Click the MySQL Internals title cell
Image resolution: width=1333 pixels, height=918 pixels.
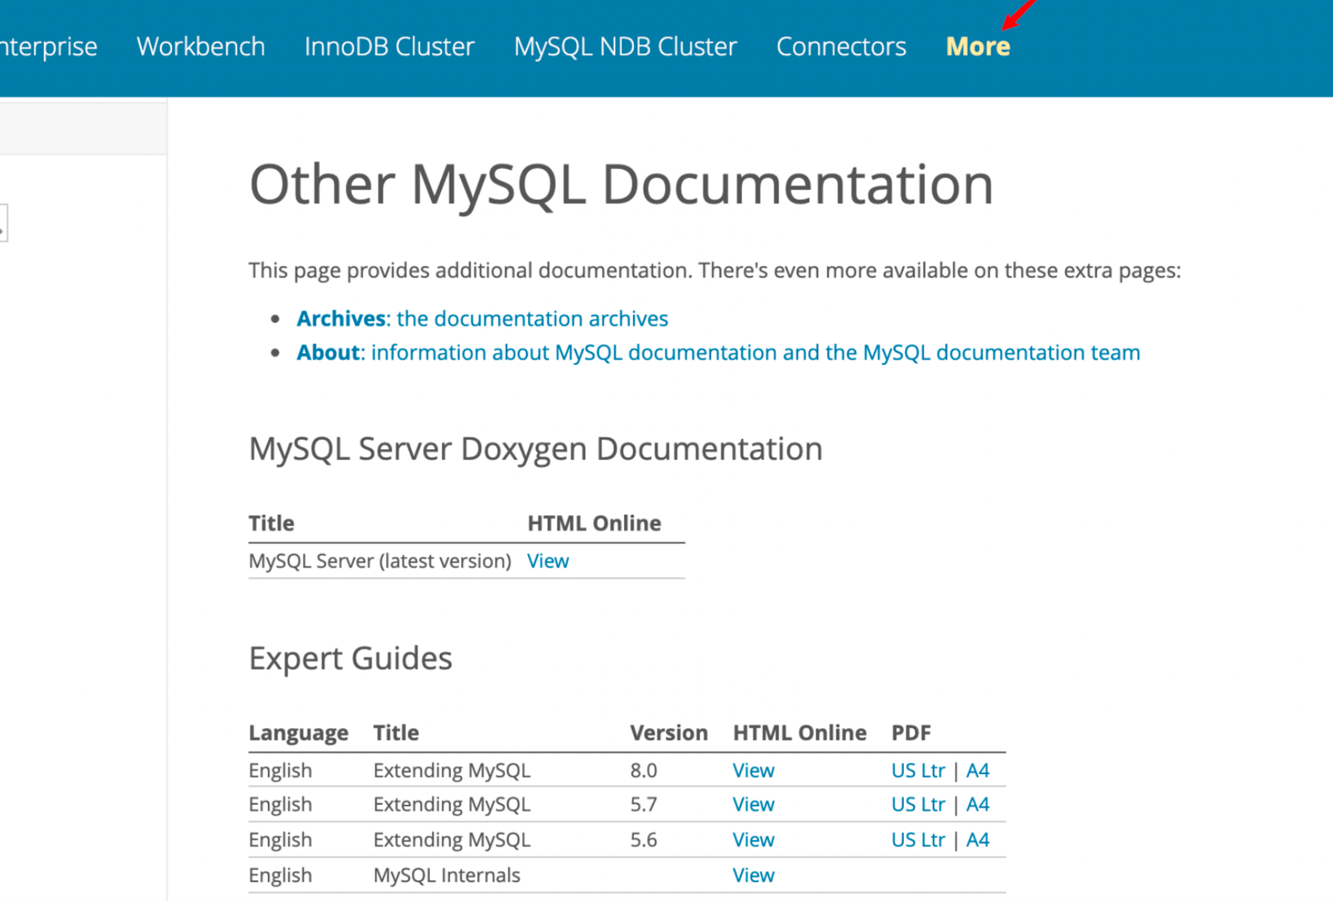[x=447, y=875]
